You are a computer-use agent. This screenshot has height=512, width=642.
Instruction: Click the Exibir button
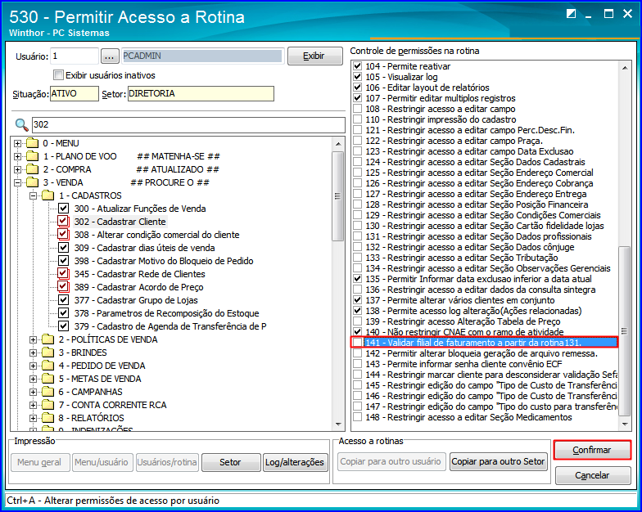(x=314, y=56)
